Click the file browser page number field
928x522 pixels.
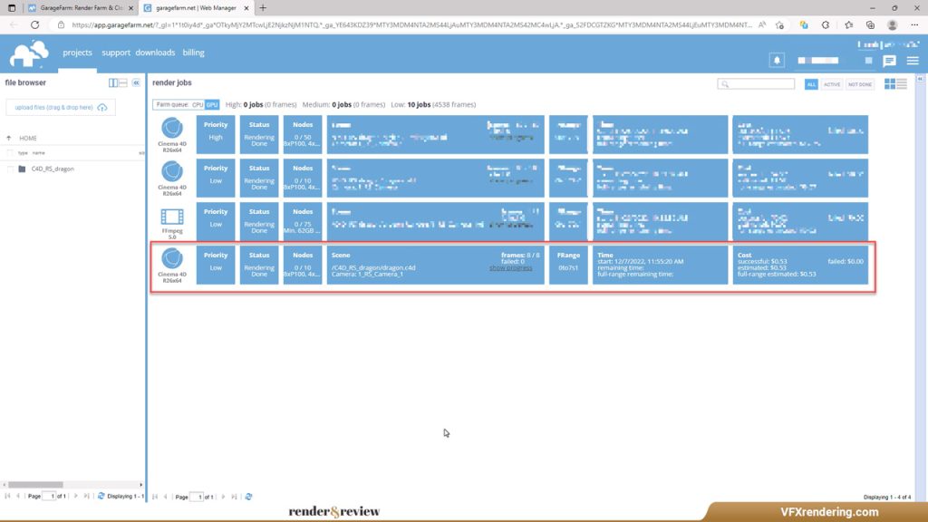tap(49, 496)
